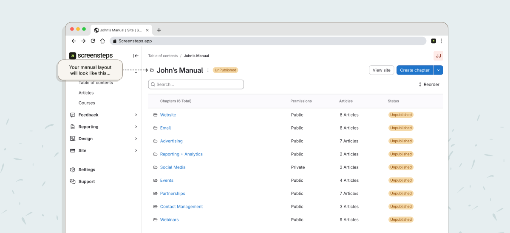Select Articles in the sidebar

[x=86, y=93]
